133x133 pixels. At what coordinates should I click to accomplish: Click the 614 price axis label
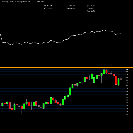click(127, 83)
